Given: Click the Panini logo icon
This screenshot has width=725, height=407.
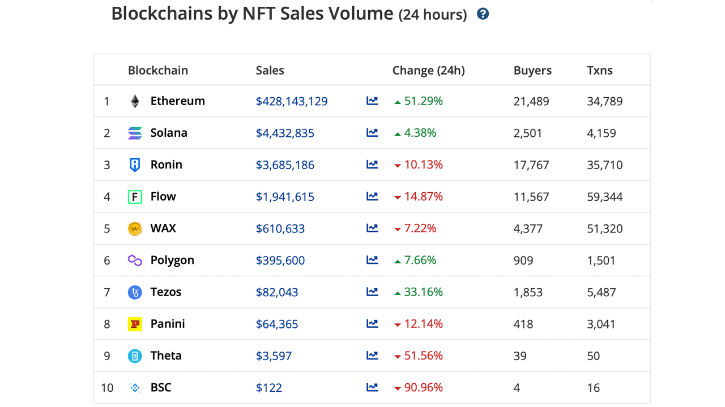Looking at the screenshot, I should (x=135, y=323).
